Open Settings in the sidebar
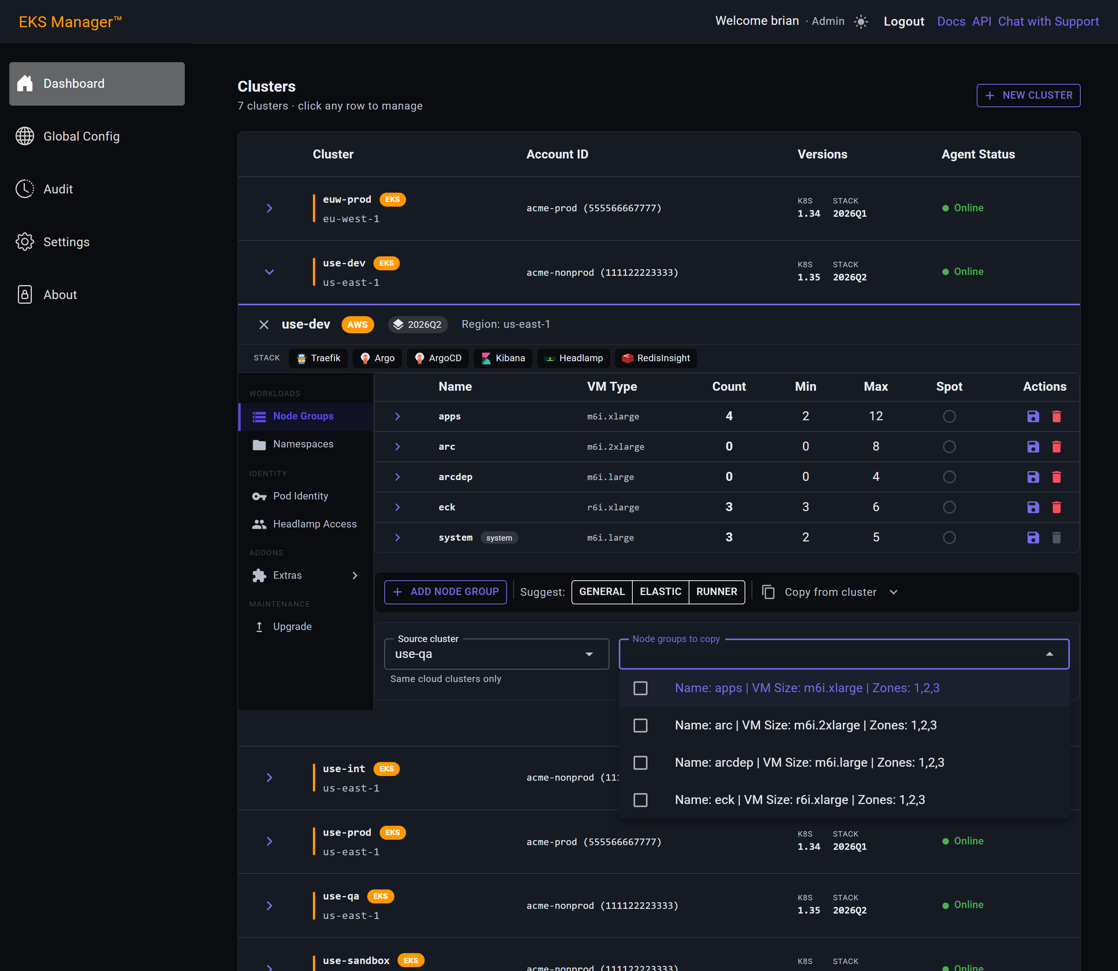Image resolution: width=1118 pixels, height=971 pixels. pos(97,242)
